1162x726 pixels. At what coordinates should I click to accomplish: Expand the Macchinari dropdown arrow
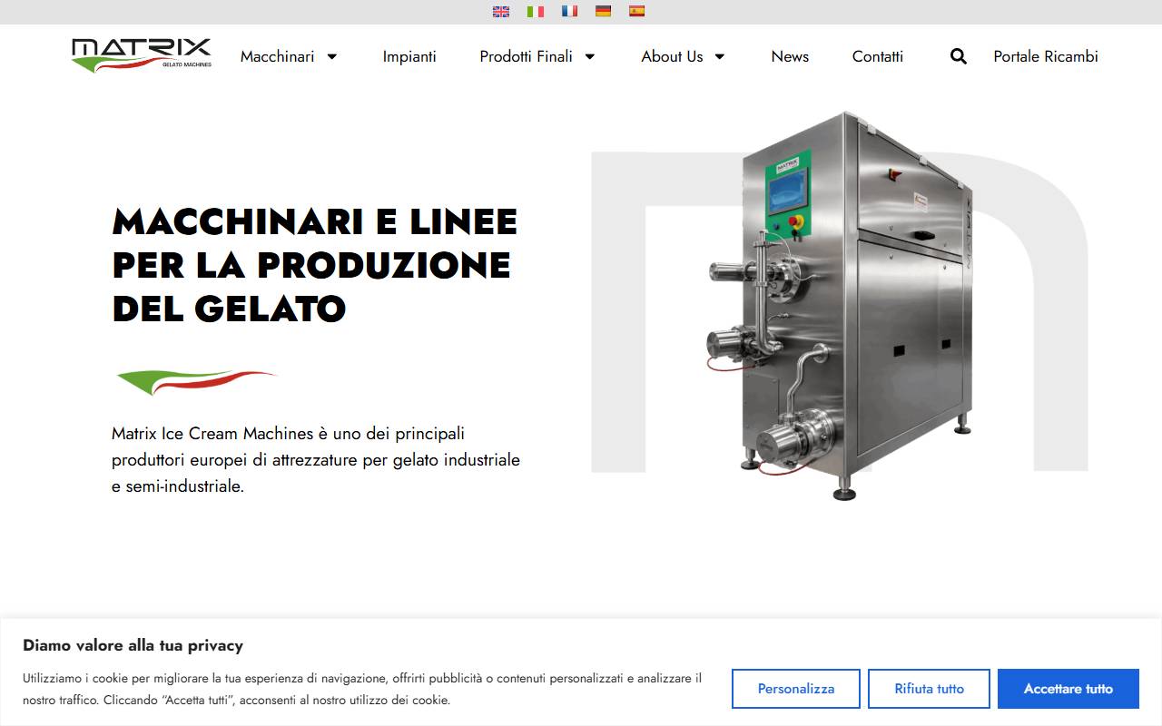click(x=332, y=56)
